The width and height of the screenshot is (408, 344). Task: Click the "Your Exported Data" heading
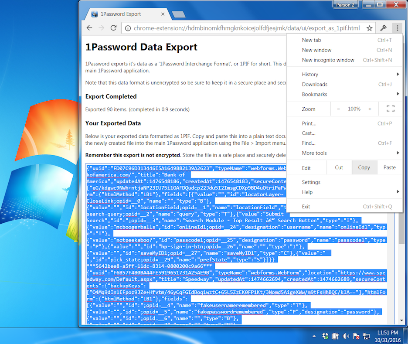pyautogui.click(x=113, y=123)
